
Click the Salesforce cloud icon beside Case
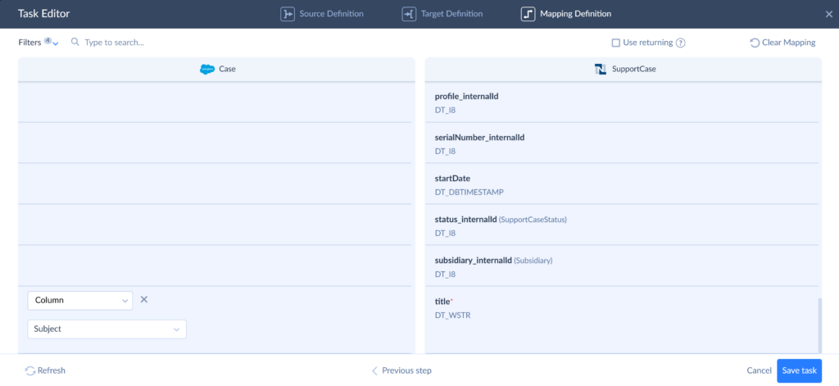tap(207, 69)
